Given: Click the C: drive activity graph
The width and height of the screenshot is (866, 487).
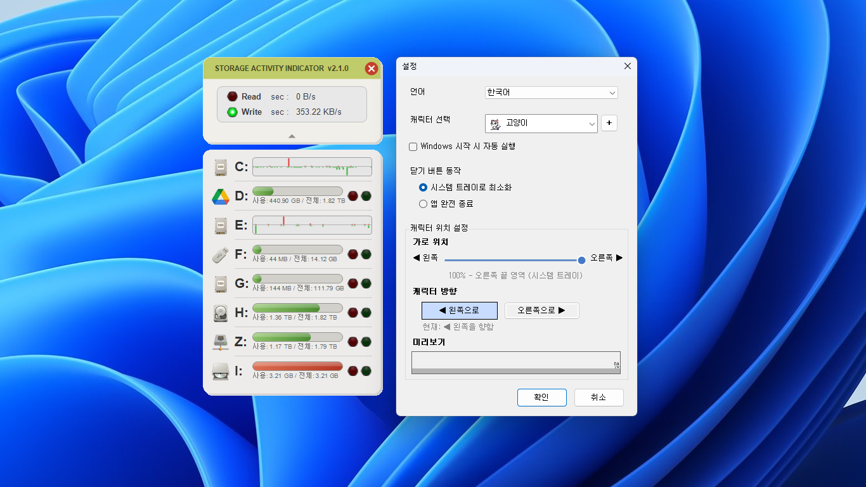Looking at the screenshot, I should click(312, 167).
